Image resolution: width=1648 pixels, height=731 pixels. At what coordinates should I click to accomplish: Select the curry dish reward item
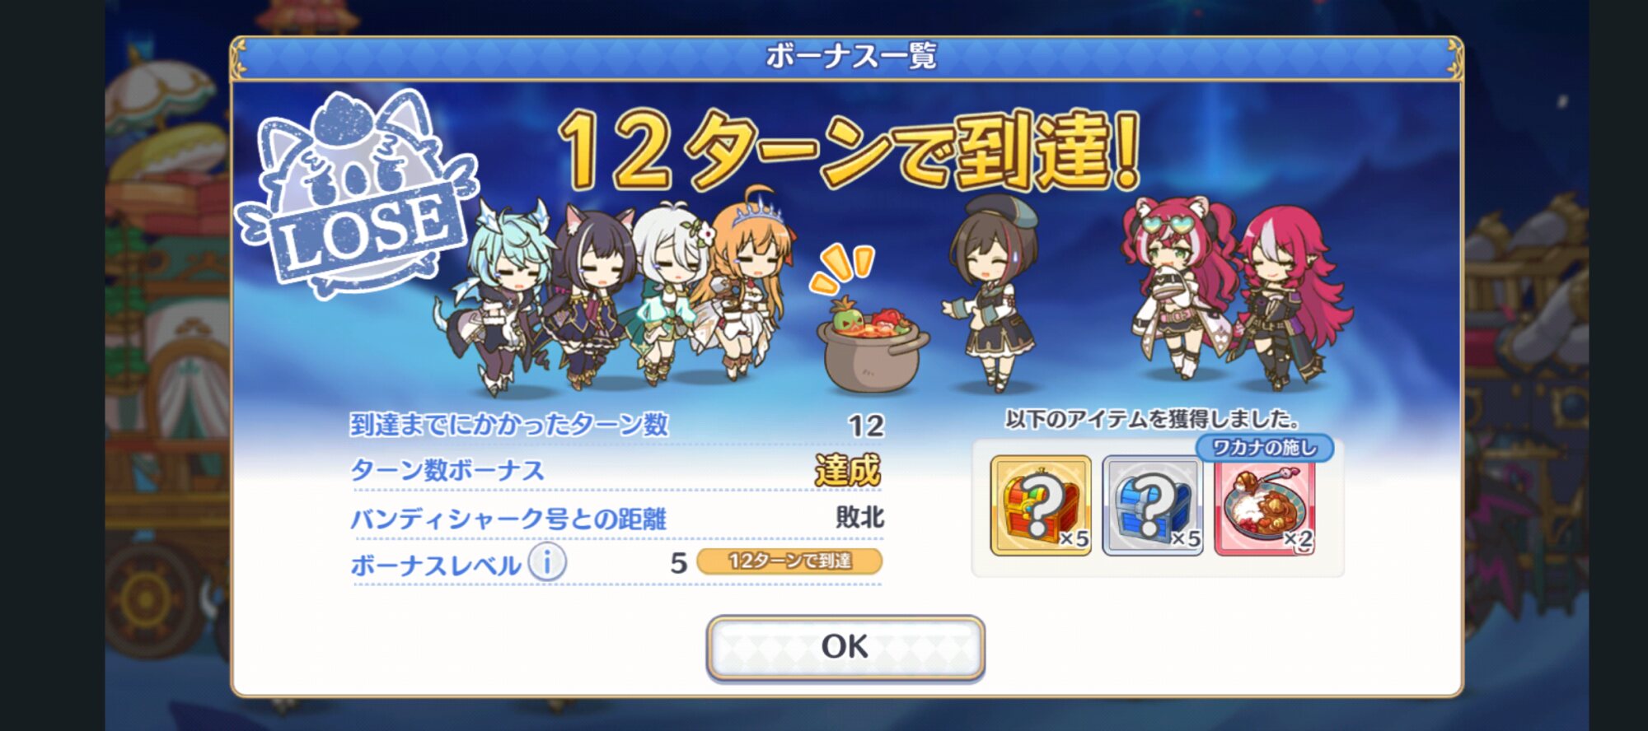pyautogui.click(x=1265, y=507)
